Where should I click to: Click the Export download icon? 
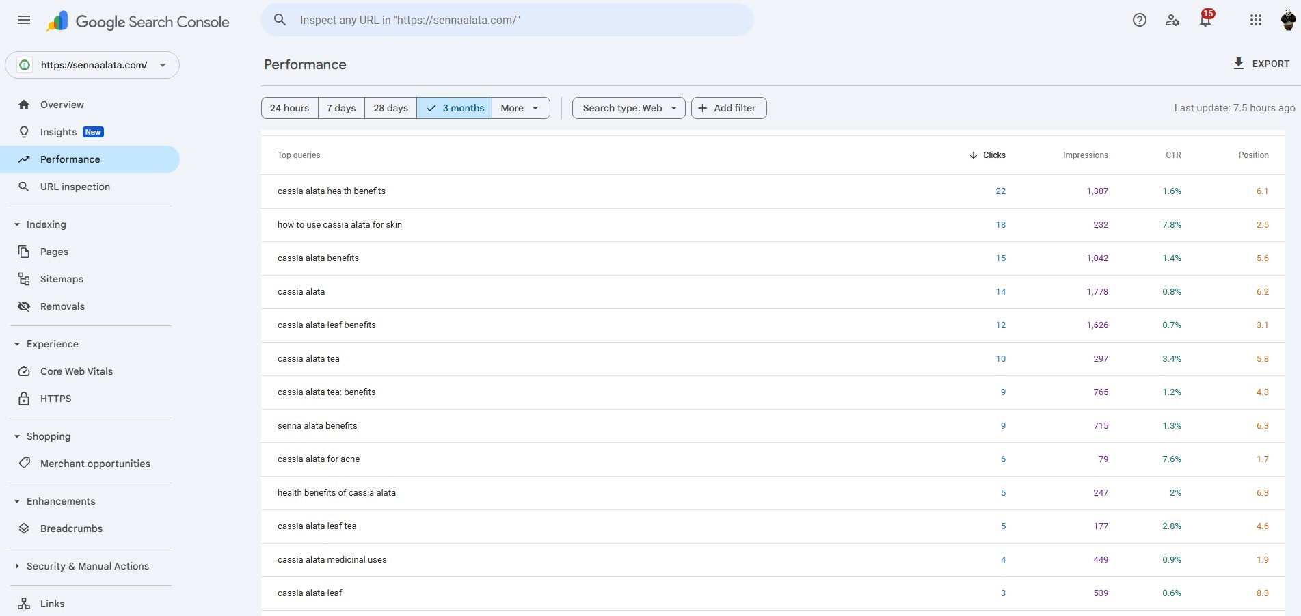pyautogui.click(x=1238, y=64)
